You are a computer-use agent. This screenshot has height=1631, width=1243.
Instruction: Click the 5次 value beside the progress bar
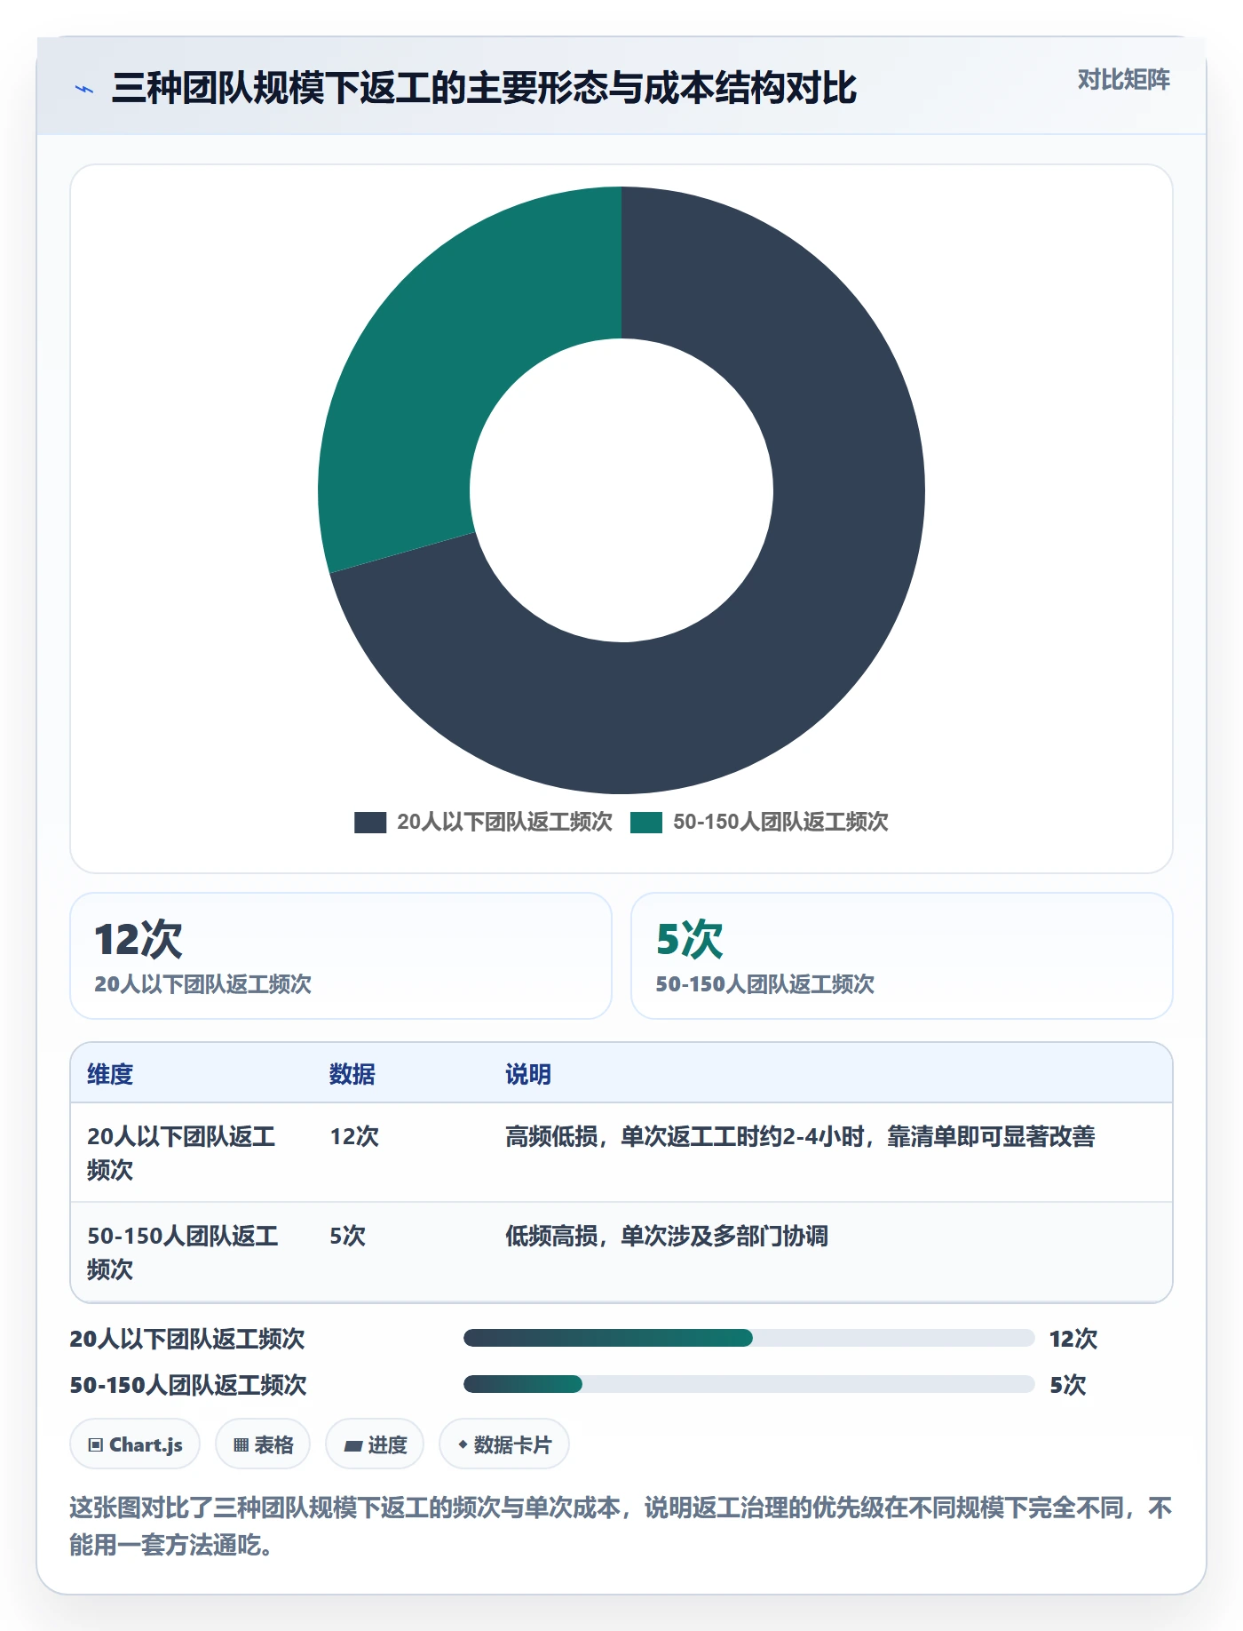1068,1385
